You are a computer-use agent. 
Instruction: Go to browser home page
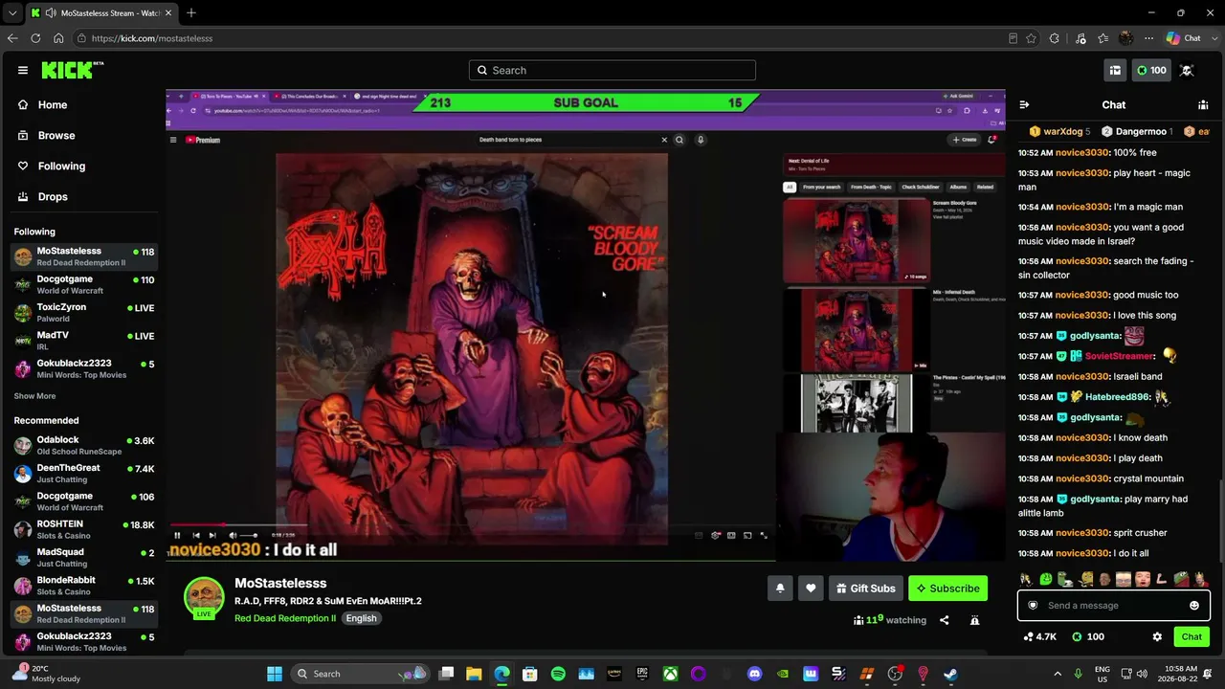pos(58,38)
